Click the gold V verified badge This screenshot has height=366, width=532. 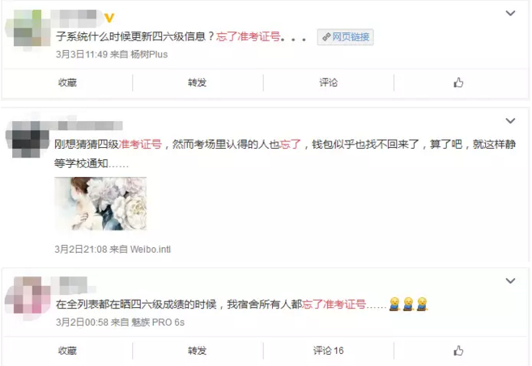tap(109, 18)
